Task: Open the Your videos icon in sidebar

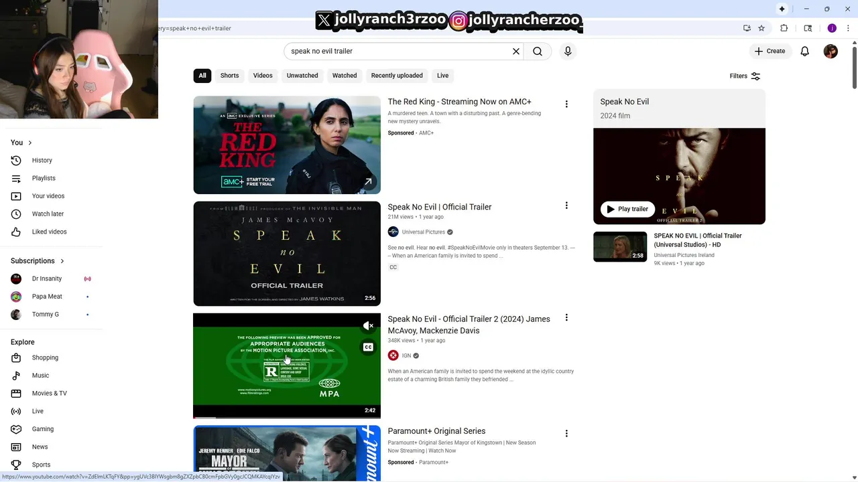Action: [16, 196]
